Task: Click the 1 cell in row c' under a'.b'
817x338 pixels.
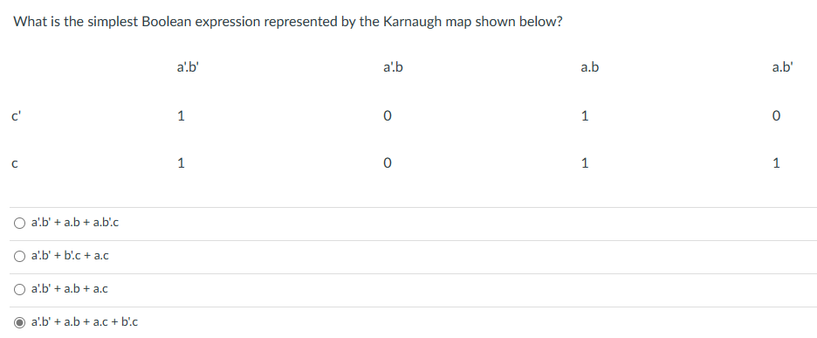Action: pyautogui.click(x=181, y=116)
